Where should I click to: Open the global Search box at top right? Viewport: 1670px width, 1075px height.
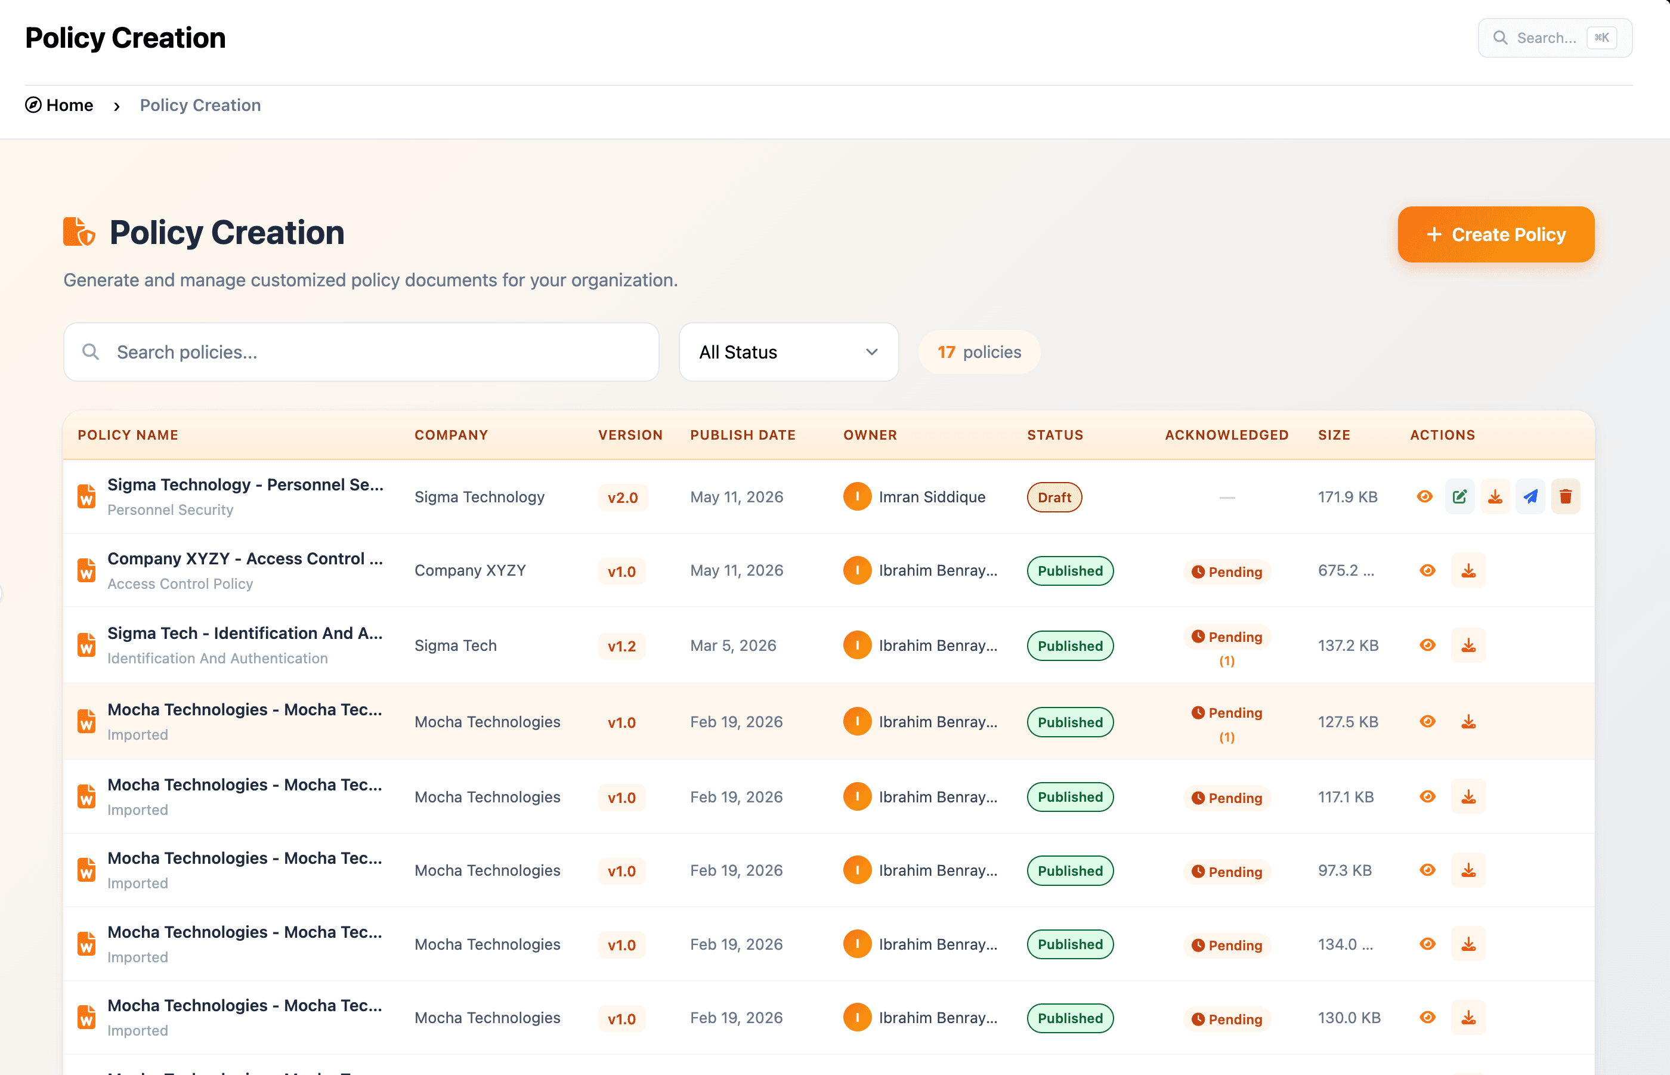[1554, 38]
